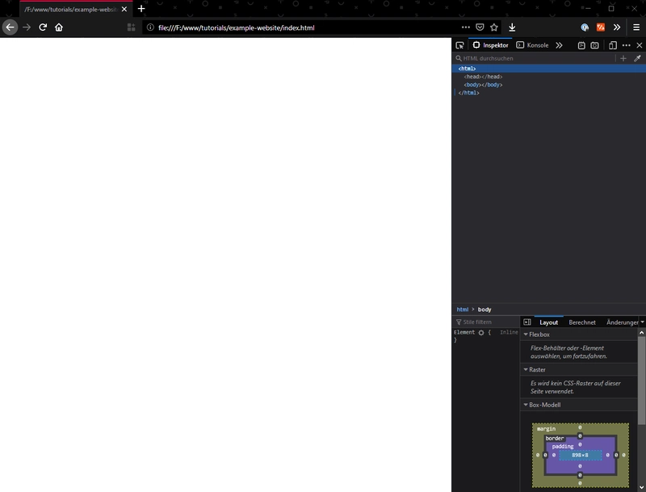Go to the browser home page

tap(59, 27)
